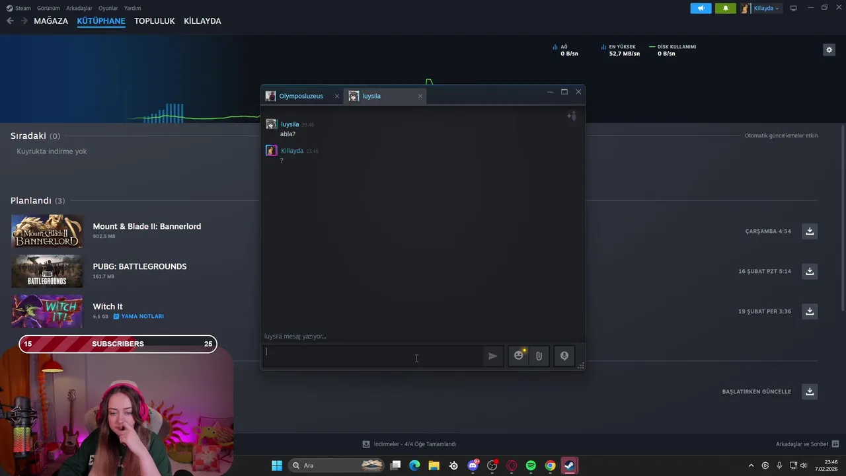Image resolution: width=846 pixels, height=476 pixels.
Task: Open OBS Studio from taskbar
Action: pos(492,465)
